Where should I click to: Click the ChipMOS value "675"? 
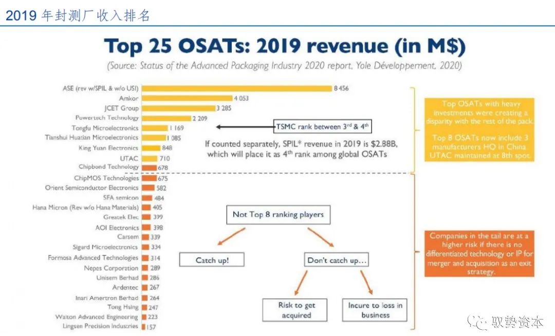(163, 179)
